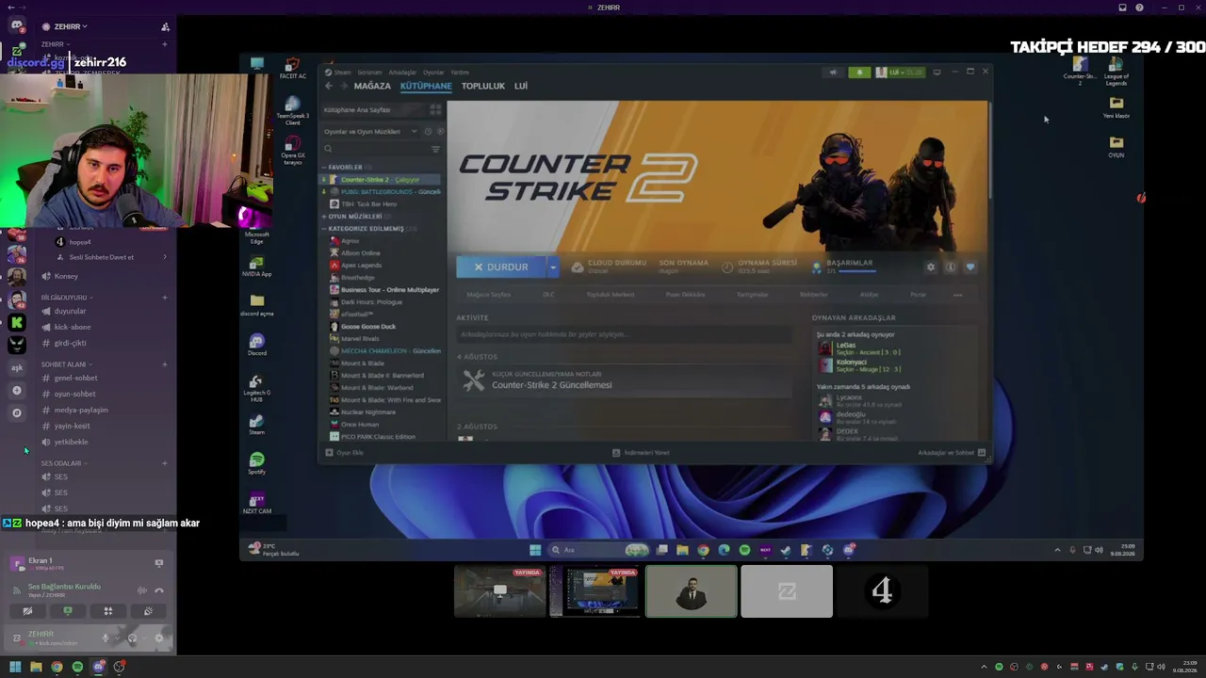Select the number 4 participant thumbnail
This screenshot has height=678, width=1206.
882,591
